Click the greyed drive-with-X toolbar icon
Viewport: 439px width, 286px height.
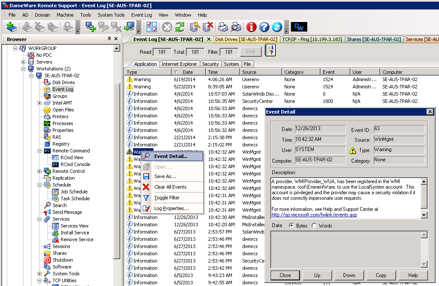point(40,27)
